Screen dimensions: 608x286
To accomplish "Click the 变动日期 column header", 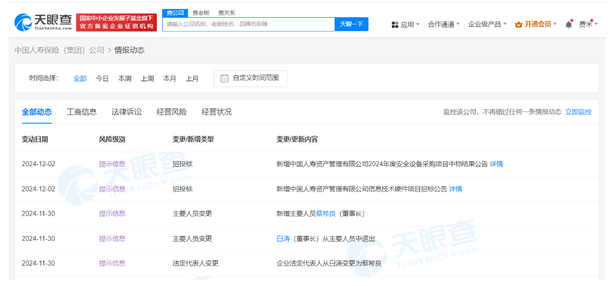I will [x=35, y=139].
